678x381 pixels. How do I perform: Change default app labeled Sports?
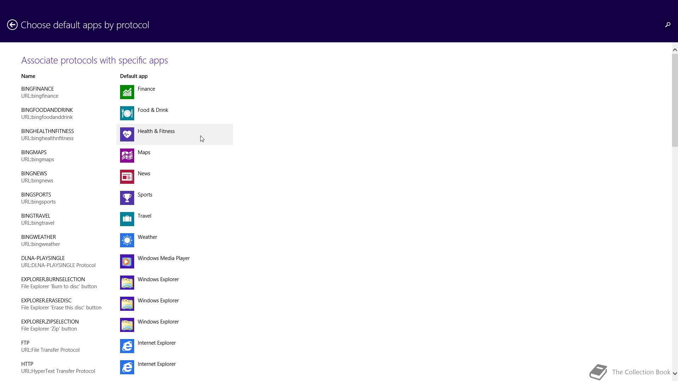pos(145,195)
